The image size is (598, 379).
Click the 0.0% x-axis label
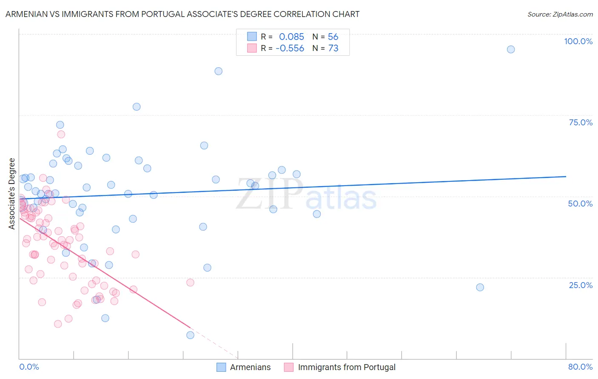(29, 367)
